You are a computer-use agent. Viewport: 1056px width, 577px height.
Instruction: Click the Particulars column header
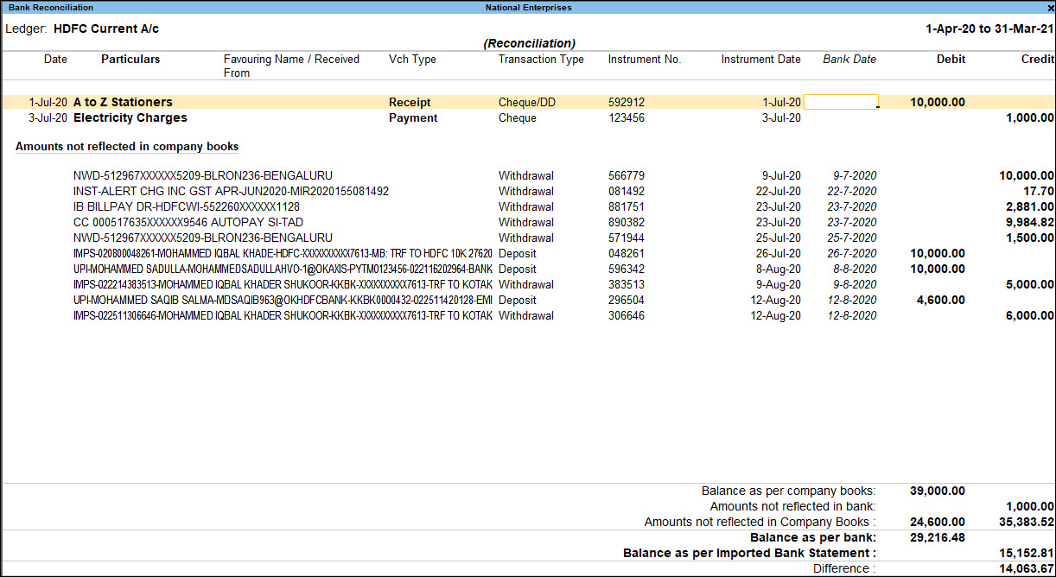pyautogui.click(x=130, y=59)
